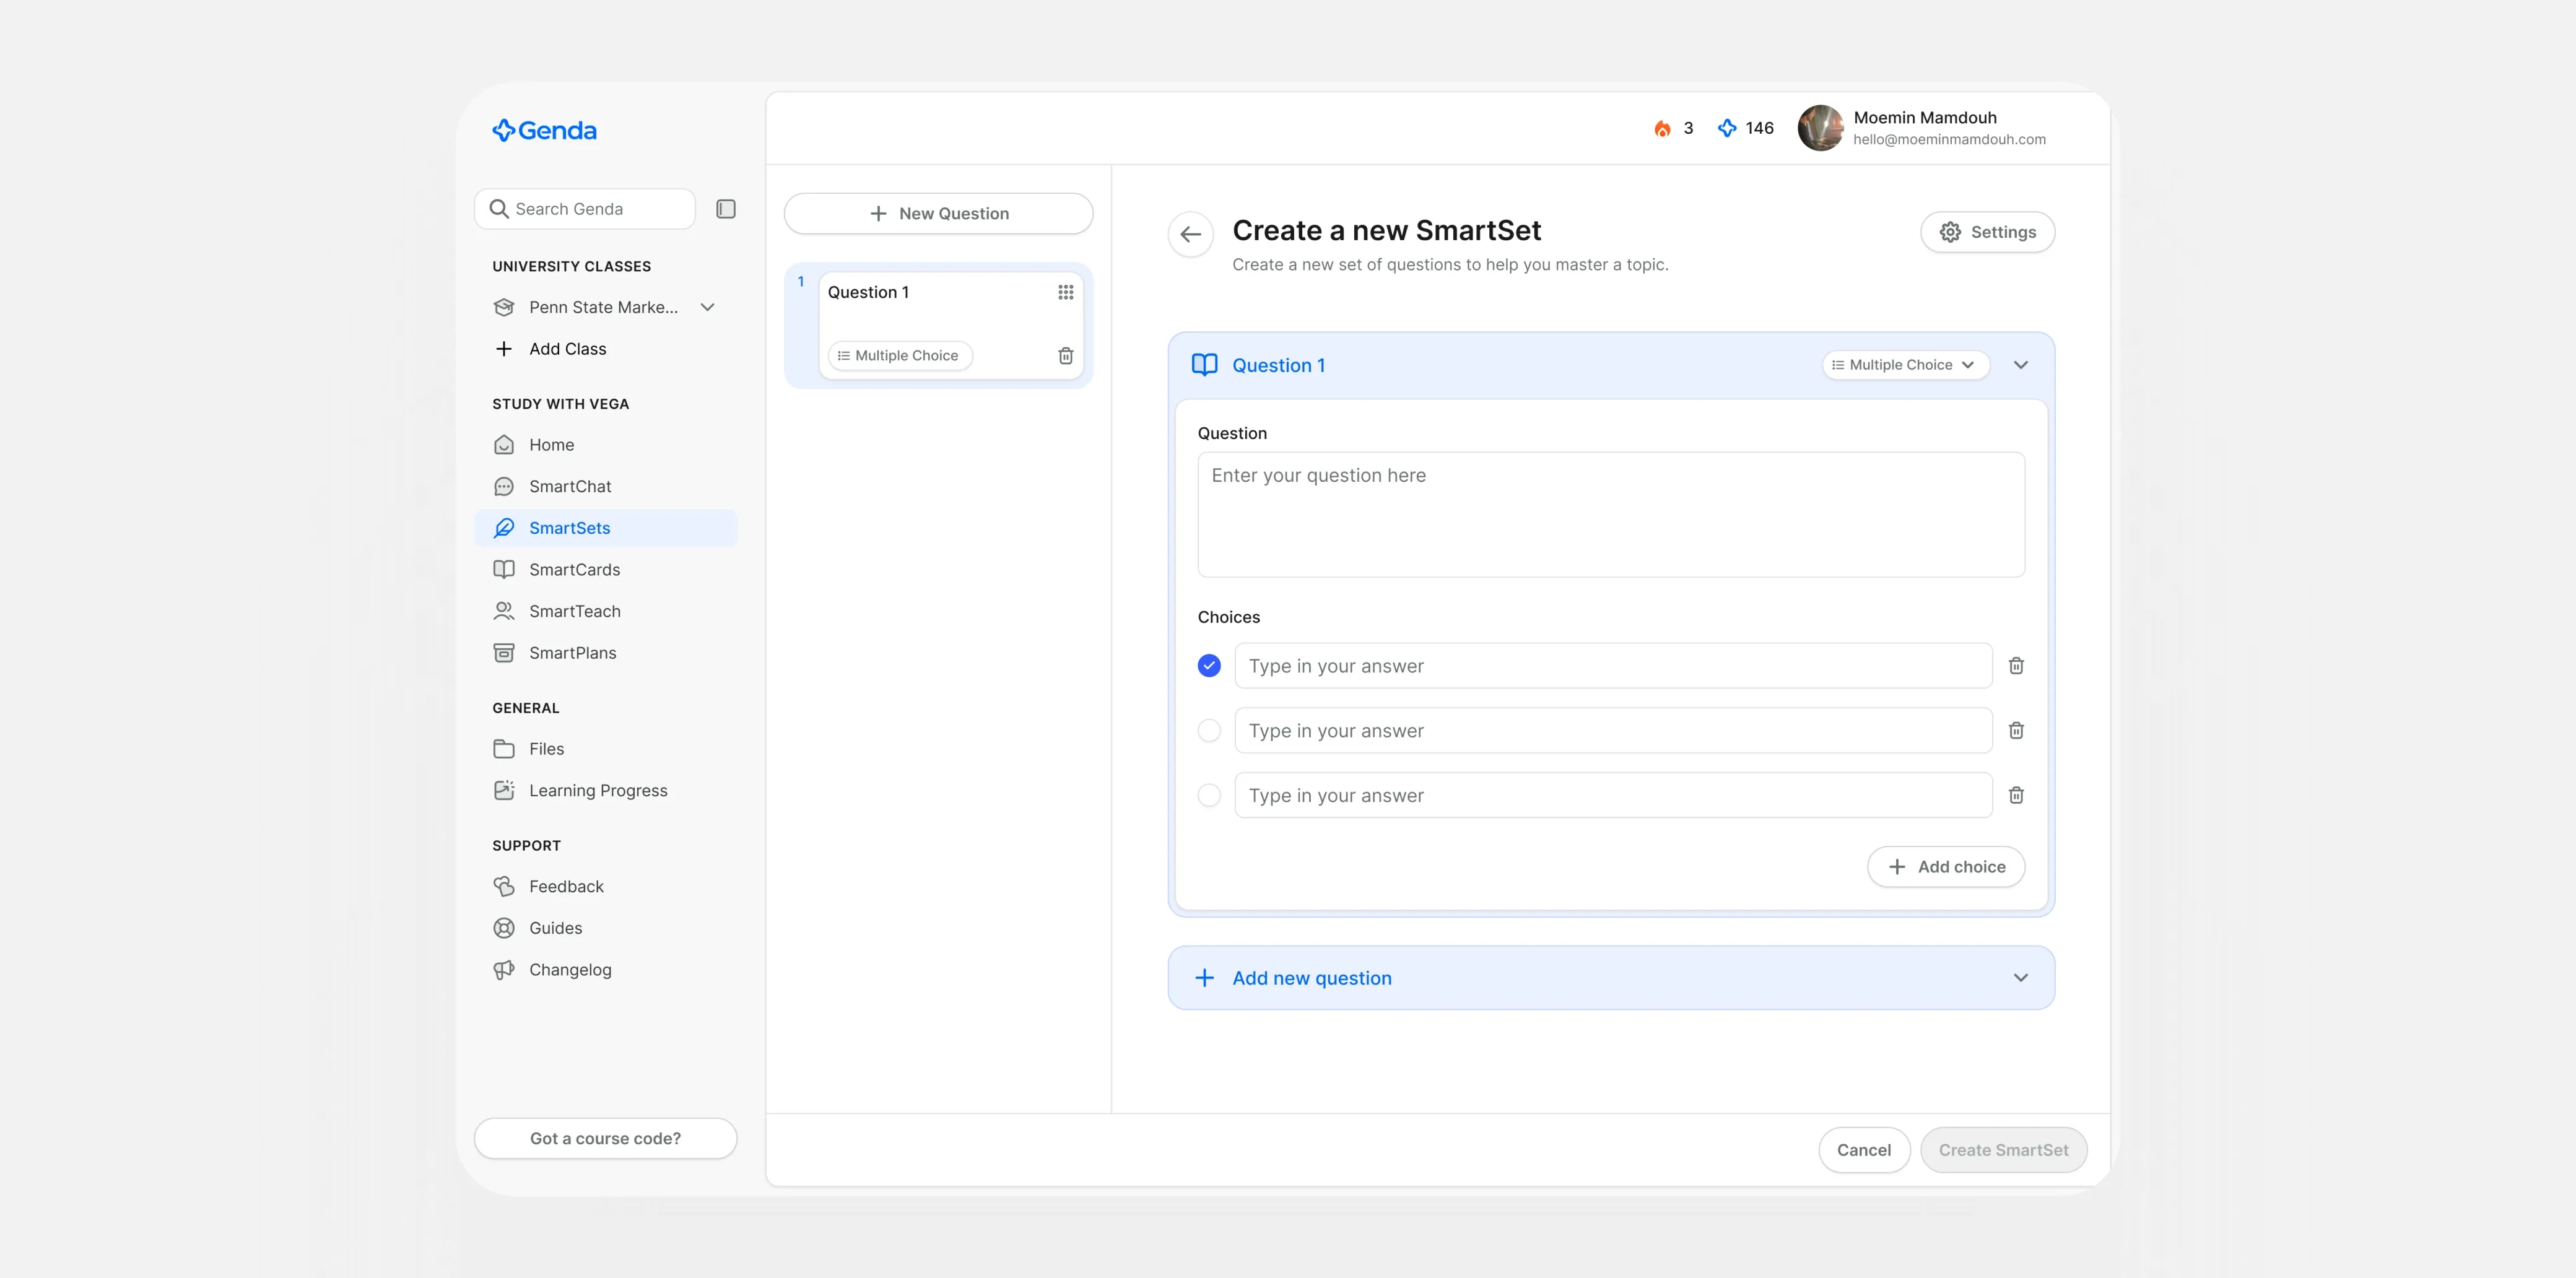
Task: Open search with the magnifier icon
Action: point(499,208)
